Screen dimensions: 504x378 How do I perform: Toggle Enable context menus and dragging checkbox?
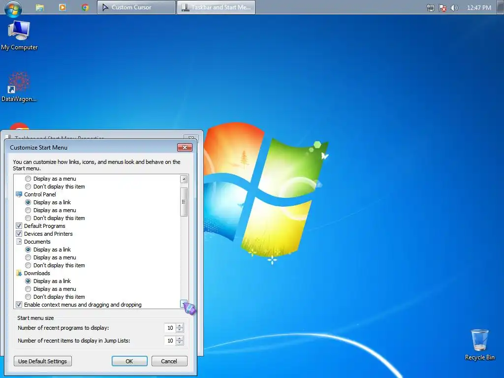pyautogui.click(x=19, y=304)
